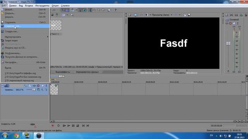Toggle the auto ripple toolbar icon
This screenshot has height=139, width=248.
(x=72, y=10)
